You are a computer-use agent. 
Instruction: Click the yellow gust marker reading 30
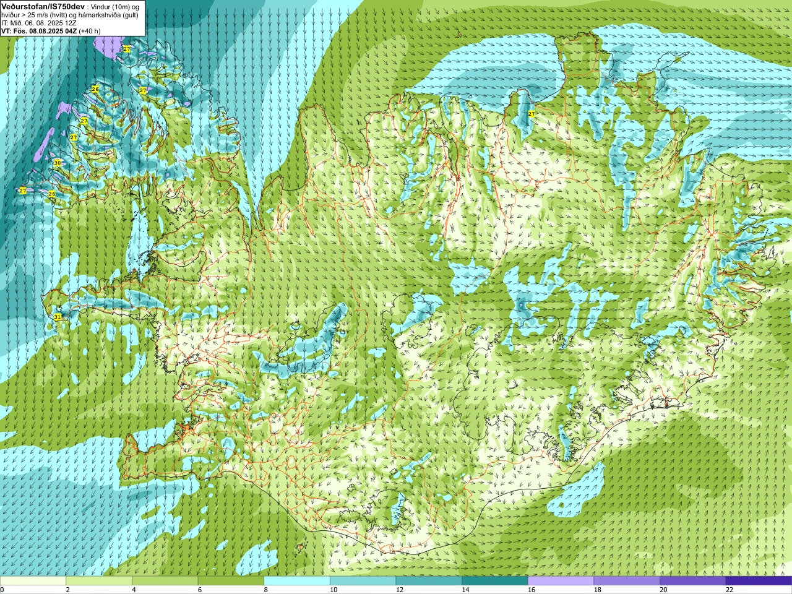coord(57,163)
